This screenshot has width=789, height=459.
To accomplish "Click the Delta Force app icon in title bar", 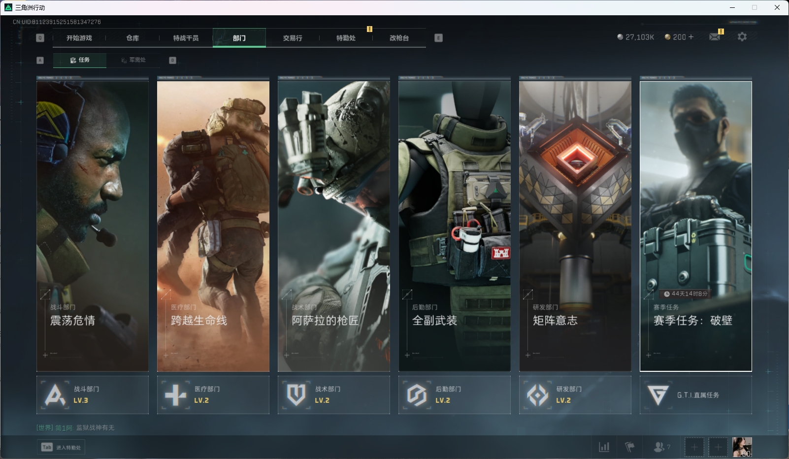I will pos(8,7).
